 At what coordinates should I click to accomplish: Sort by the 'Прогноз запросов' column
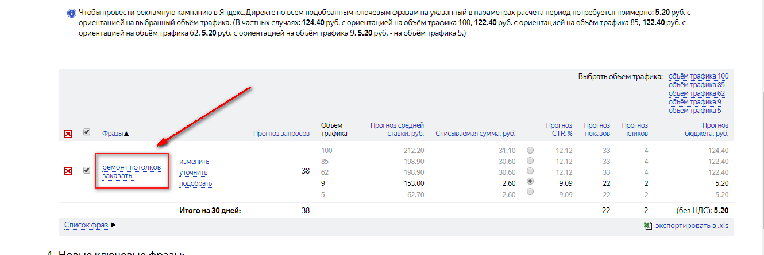[x=281, y=134]
